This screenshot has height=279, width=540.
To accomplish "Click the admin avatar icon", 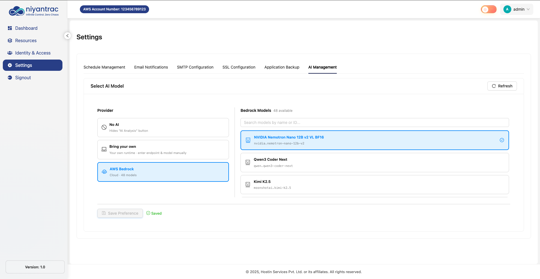I will 507,9.
